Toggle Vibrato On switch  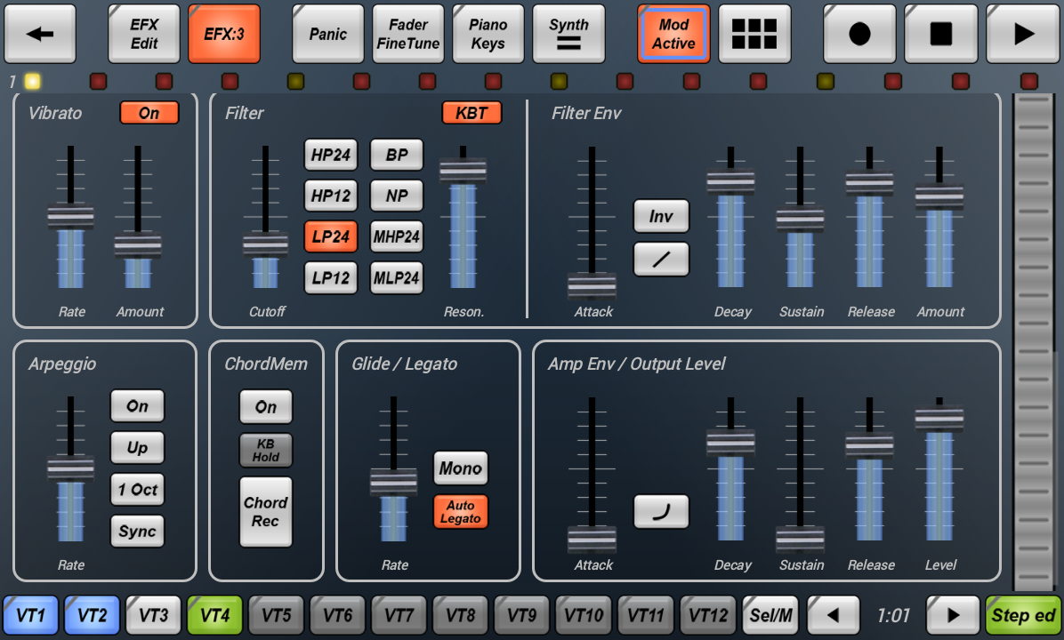coord(149,112)
